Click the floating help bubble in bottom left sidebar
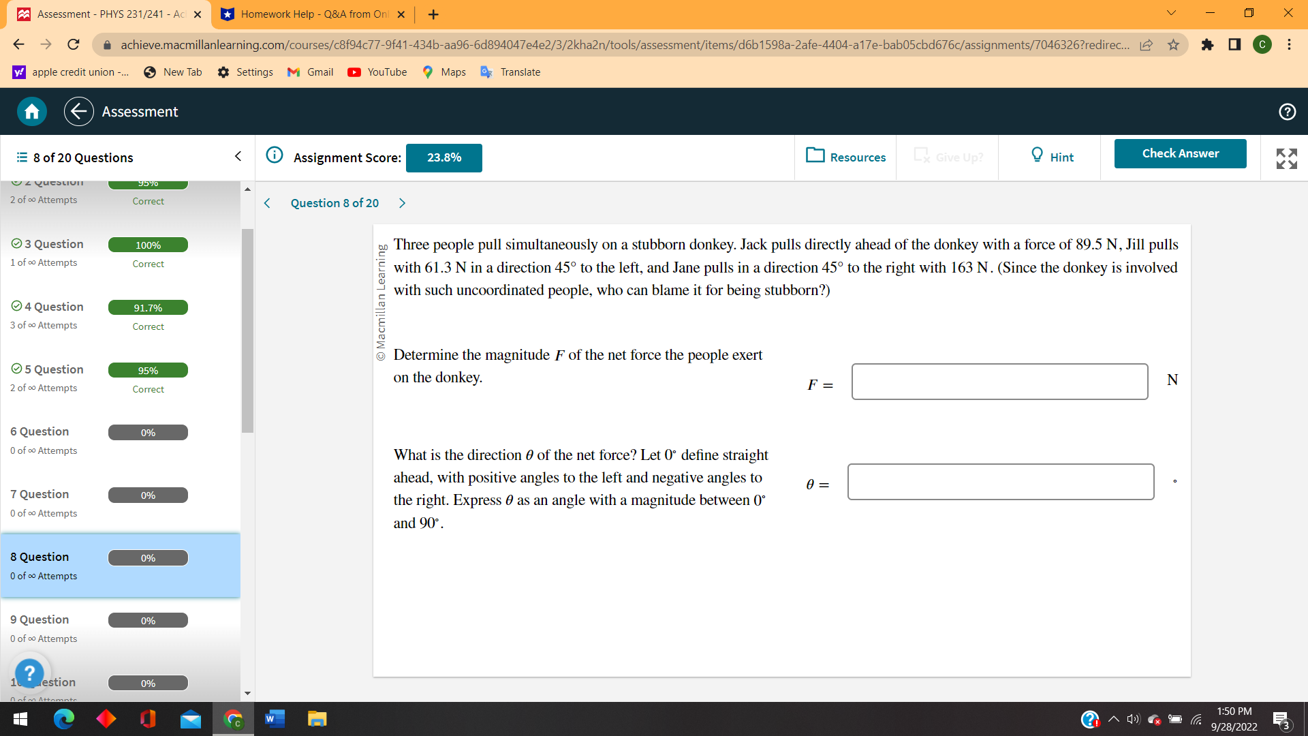Image resolution: width=1308 pixels, height=736 pixels. click(x=30, y=673)
